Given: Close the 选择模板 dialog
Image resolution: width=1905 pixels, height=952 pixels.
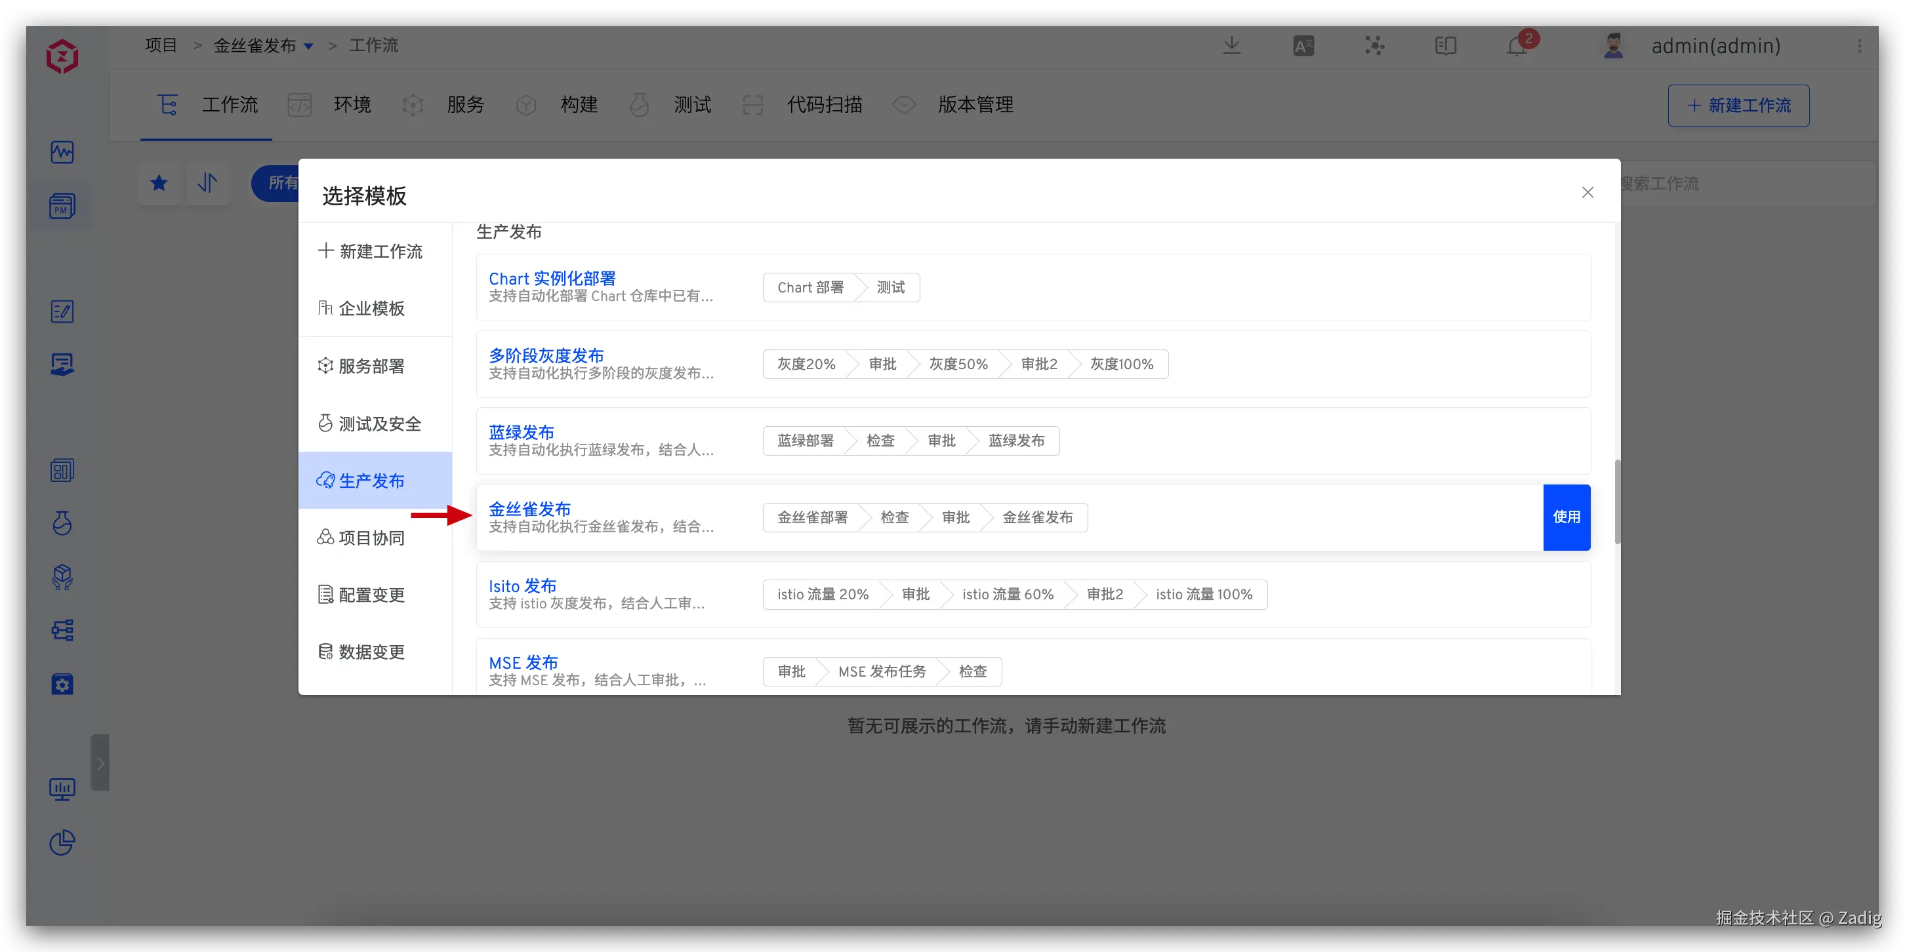Looking at the screenshot, I should point(1587,192).
